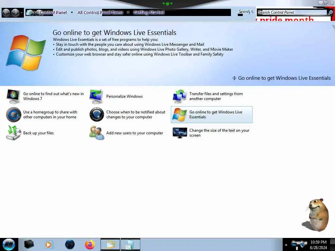
Task: Click the Windows Live Essentials flag icon in list
Action: pyautogui.click(x=180, y=115)
